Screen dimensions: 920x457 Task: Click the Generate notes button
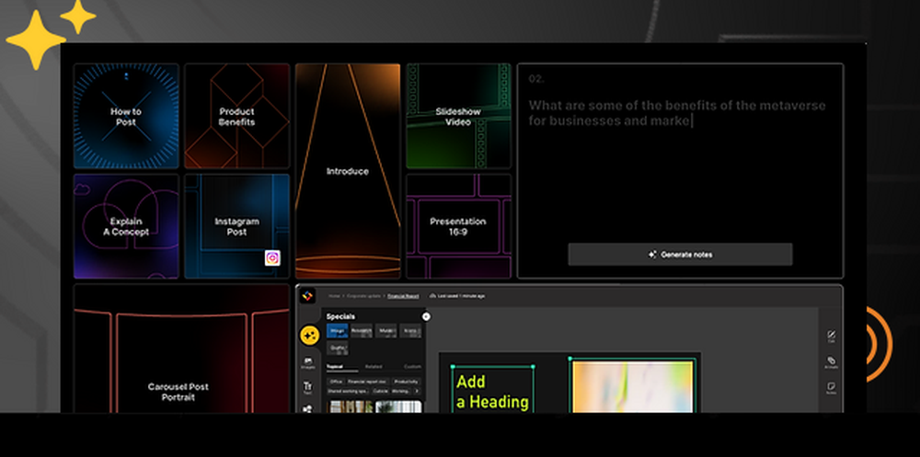click(x=680, y=255)
